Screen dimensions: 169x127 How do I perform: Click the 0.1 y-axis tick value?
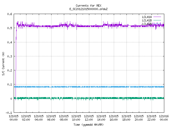(10, 84)
